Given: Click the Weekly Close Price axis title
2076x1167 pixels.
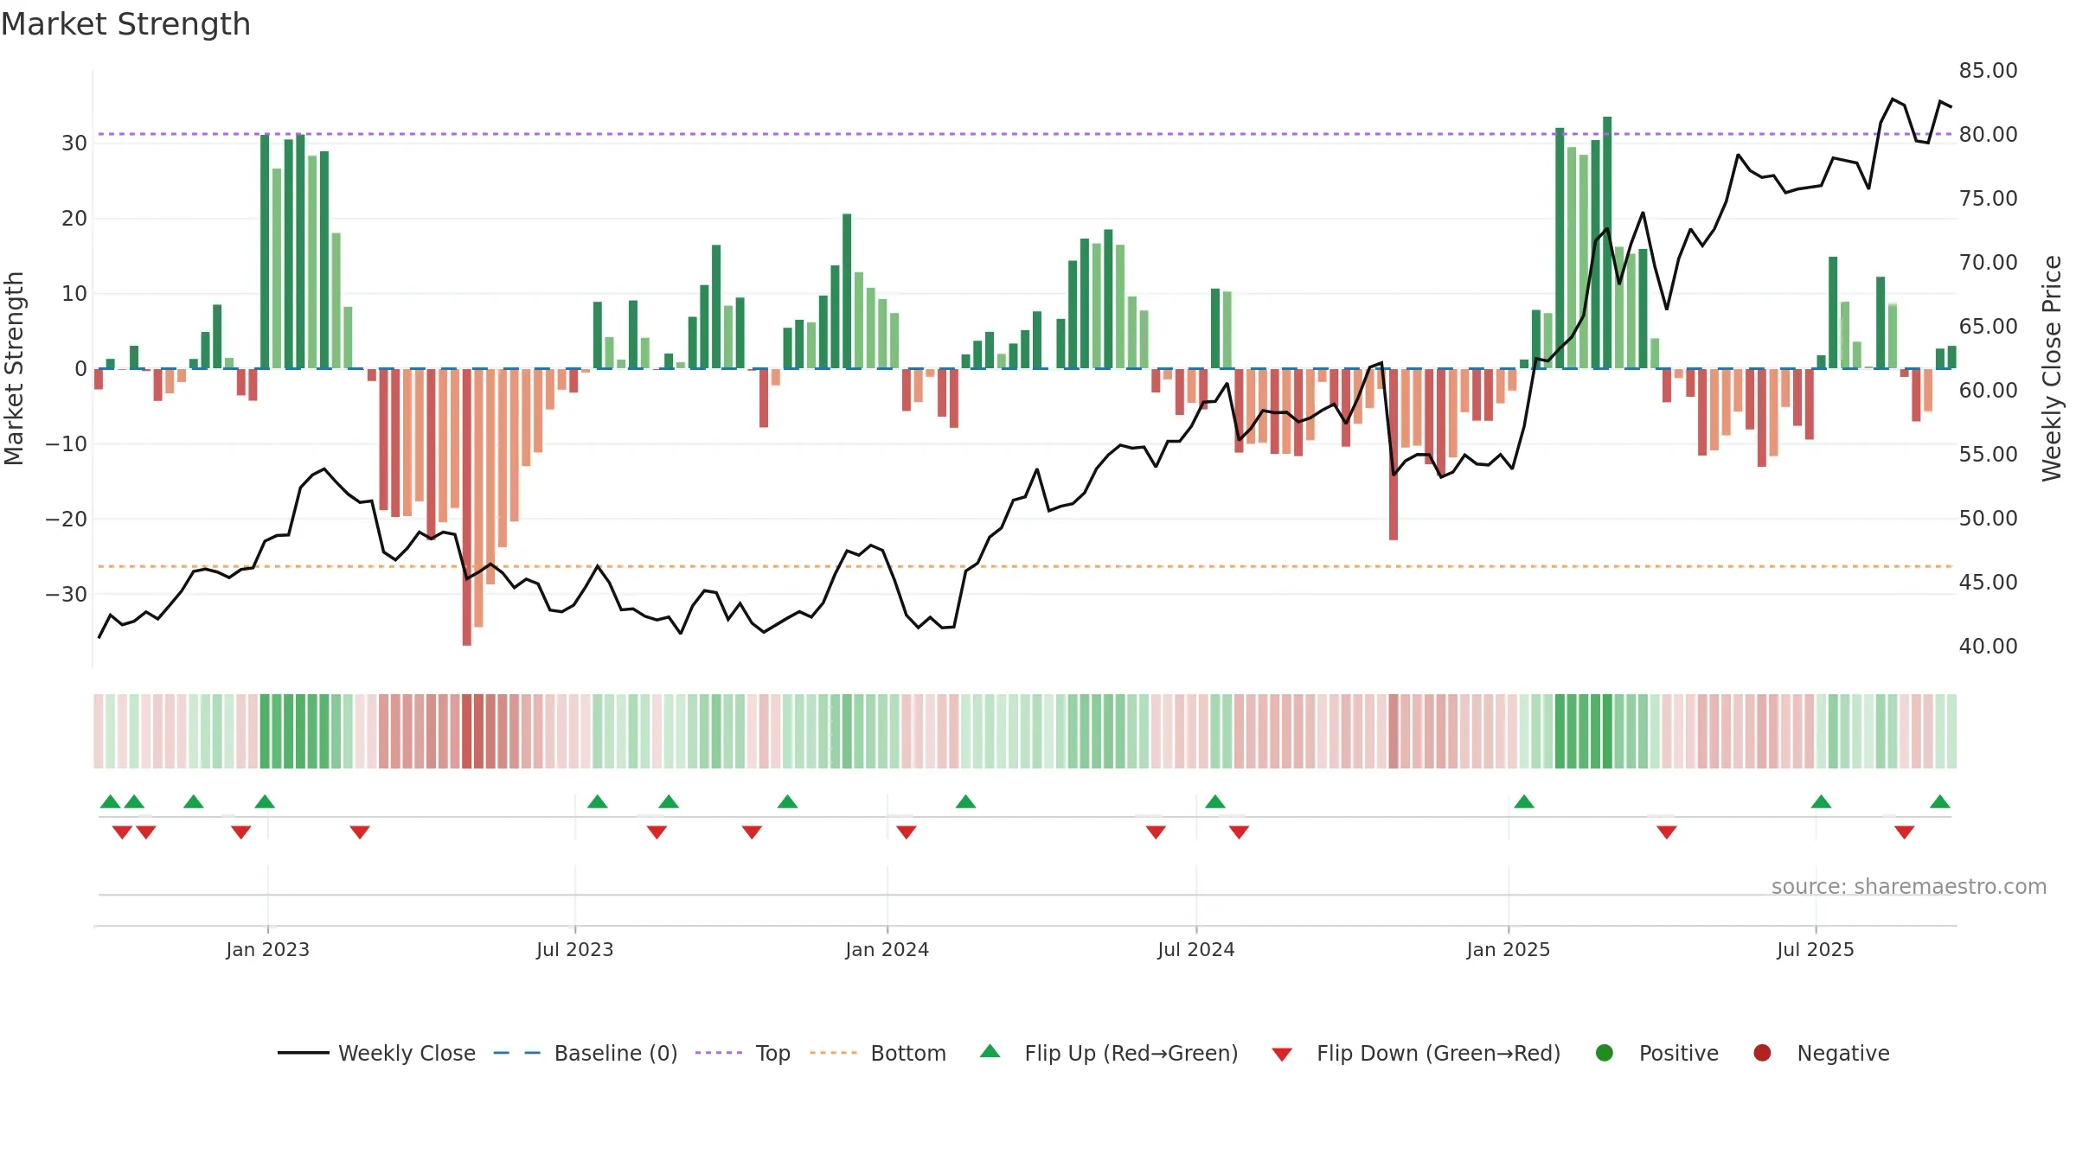Looking at the screenshot, I should point(2052,368).
